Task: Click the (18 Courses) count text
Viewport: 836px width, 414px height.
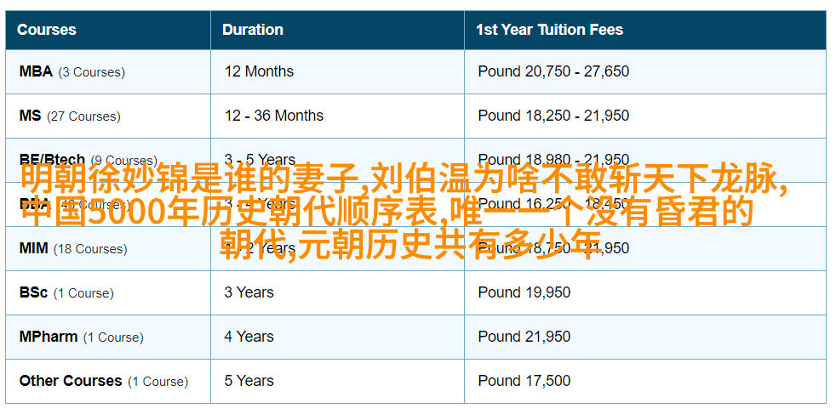Action: tap(90, 248)
